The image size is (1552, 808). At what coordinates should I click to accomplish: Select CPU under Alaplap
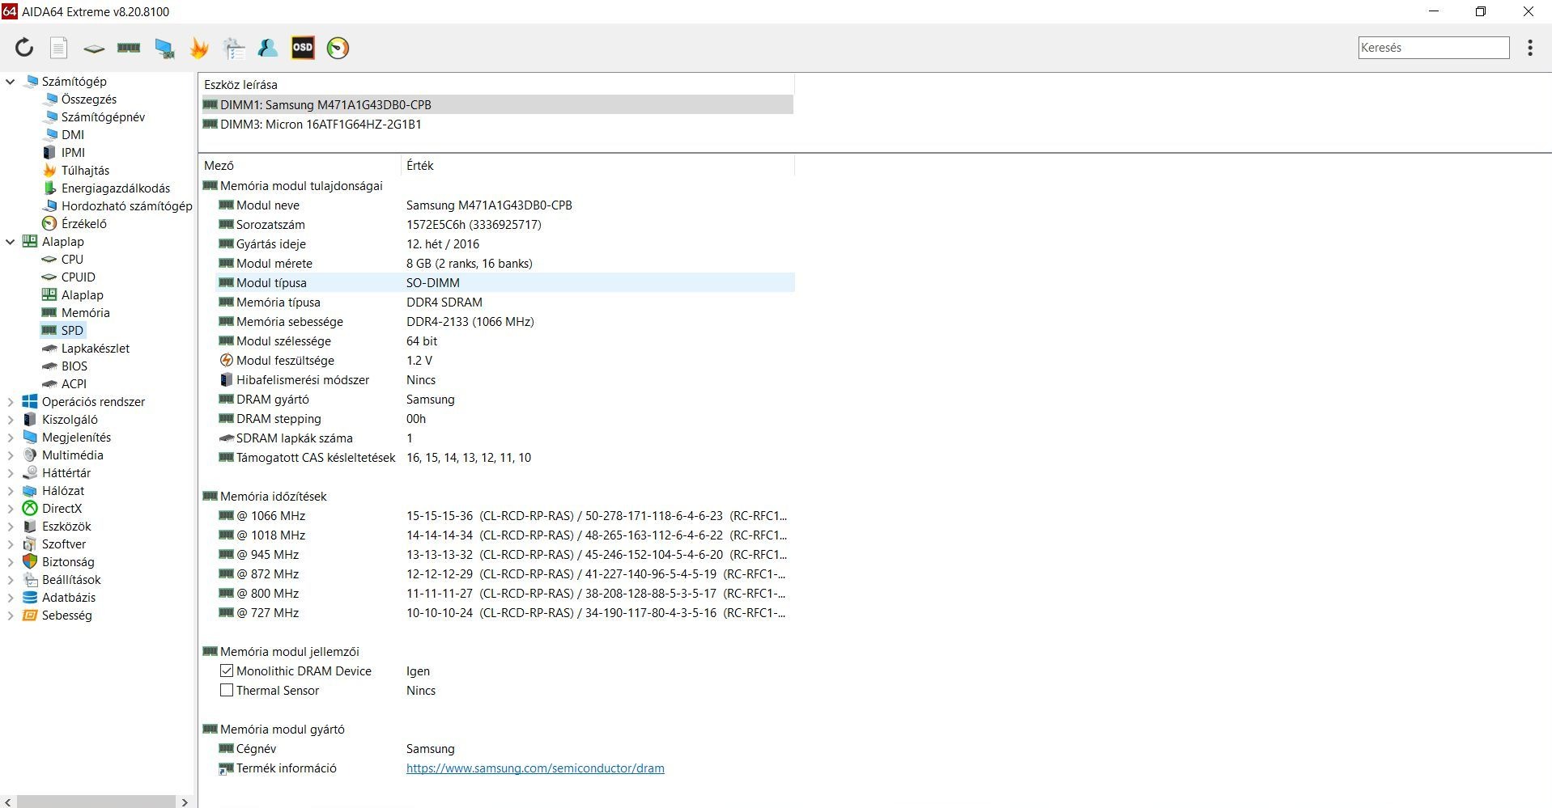pyautogui.click(x=72, y=260)
